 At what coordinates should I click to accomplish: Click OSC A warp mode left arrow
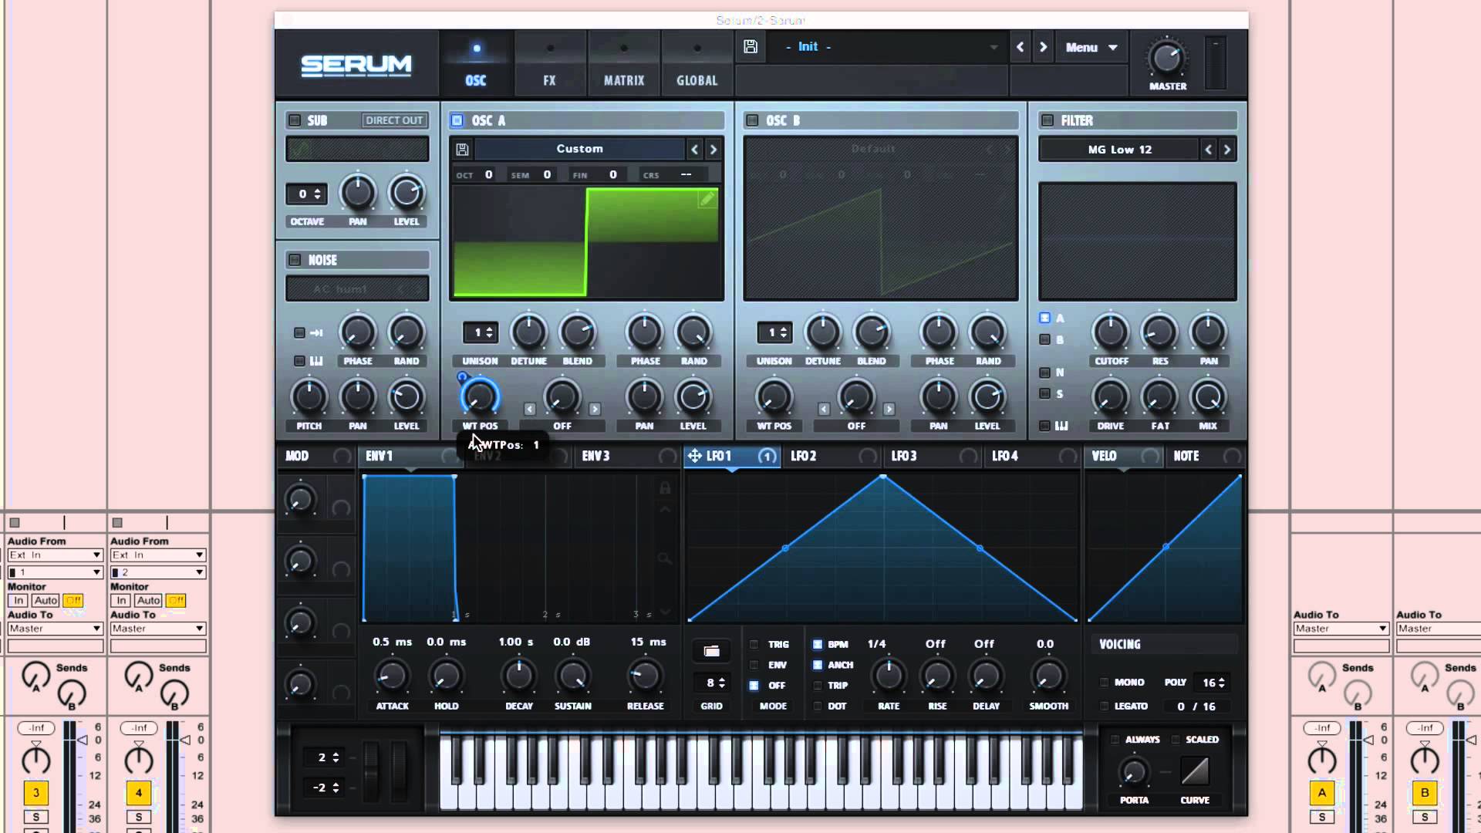(529, 409)
